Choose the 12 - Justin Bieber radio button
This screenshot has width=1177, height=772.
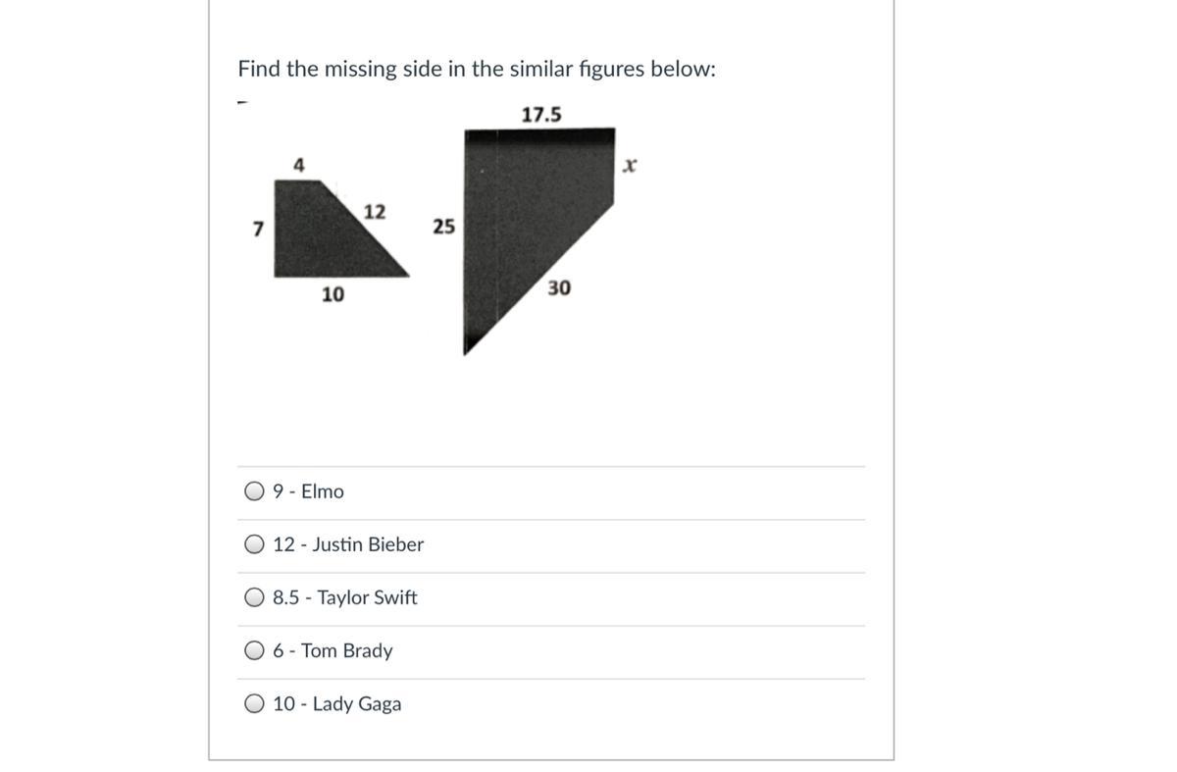click(x=255, y=544)
